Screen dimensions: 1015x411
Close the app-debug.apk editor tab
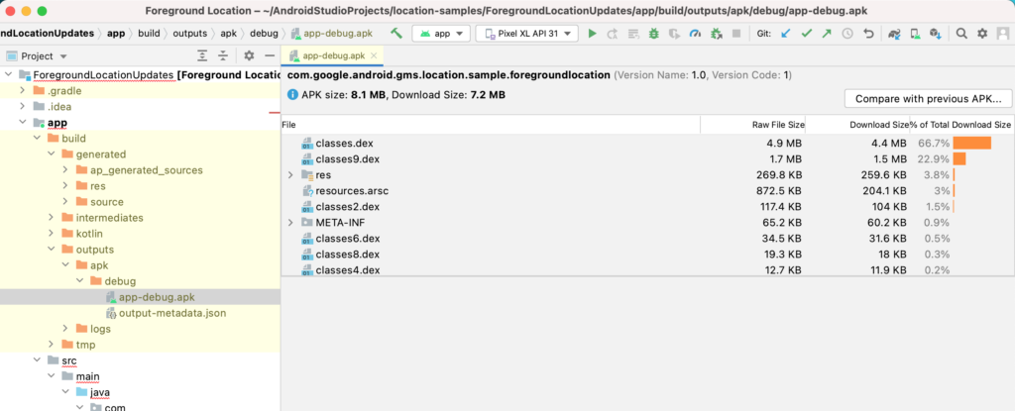374,55
